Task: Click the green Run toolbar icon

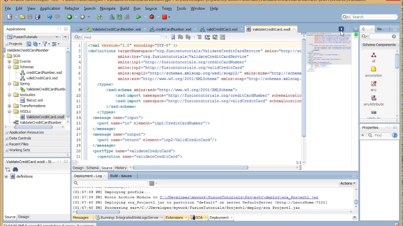Action: (x=139, y=17)
